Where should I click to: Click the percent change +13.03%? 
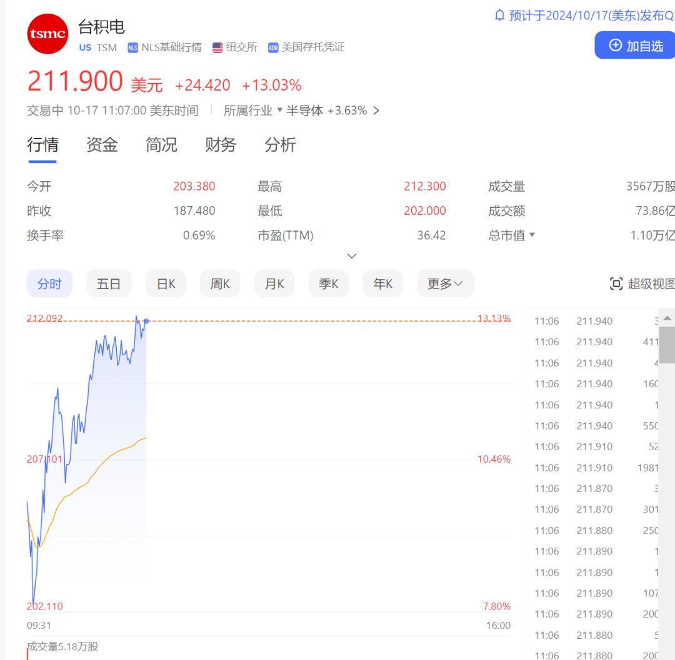coord(272,85)
